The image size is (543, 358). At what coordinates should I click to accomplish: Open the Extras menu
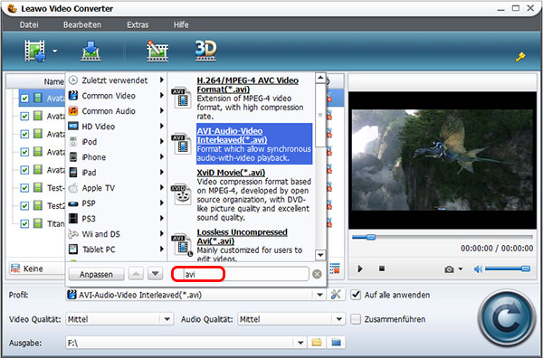138,25
